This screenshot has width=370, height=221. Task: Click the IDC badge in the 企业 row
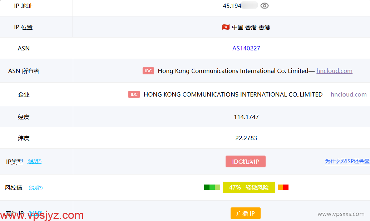(x=134, y=94)
